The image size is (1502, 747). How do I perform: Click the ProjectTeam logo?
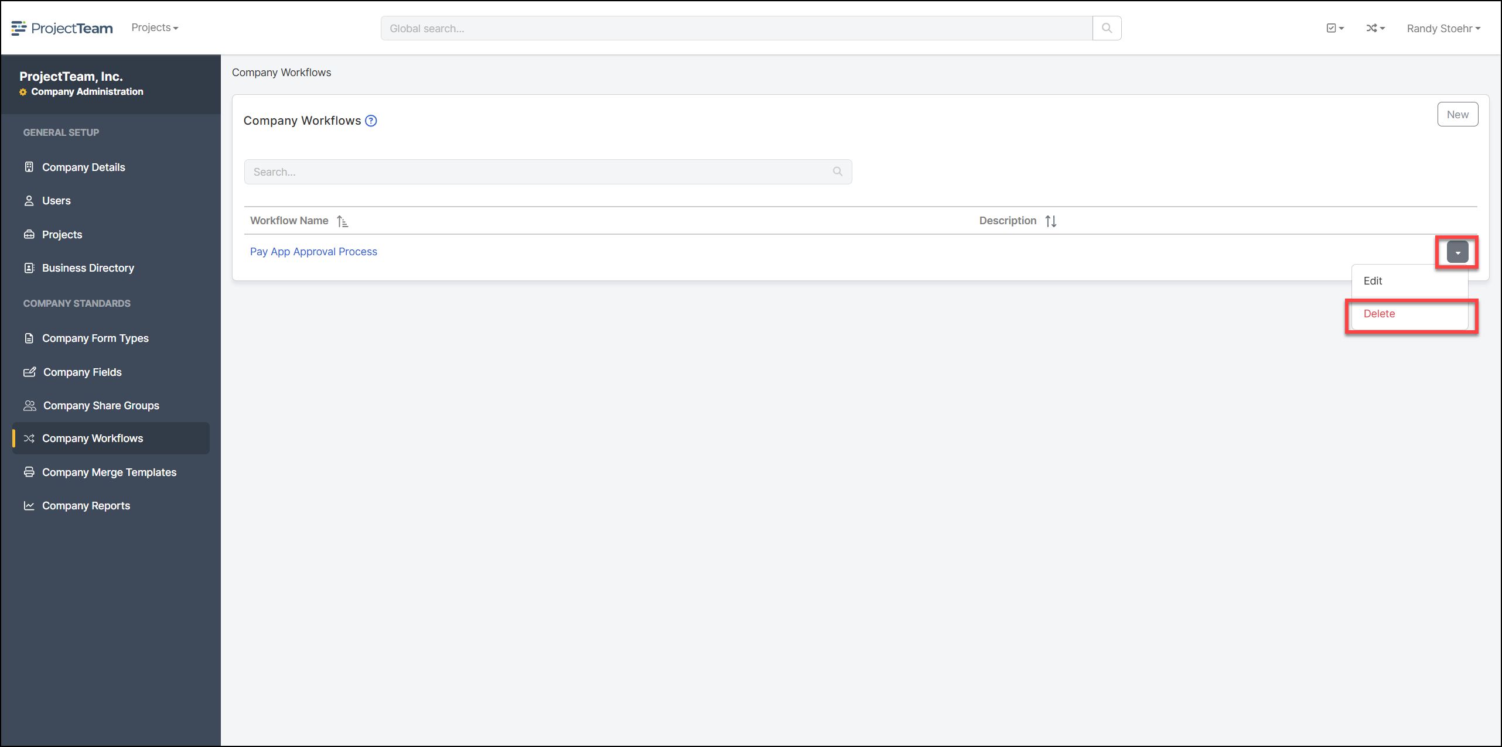point(62,28)
